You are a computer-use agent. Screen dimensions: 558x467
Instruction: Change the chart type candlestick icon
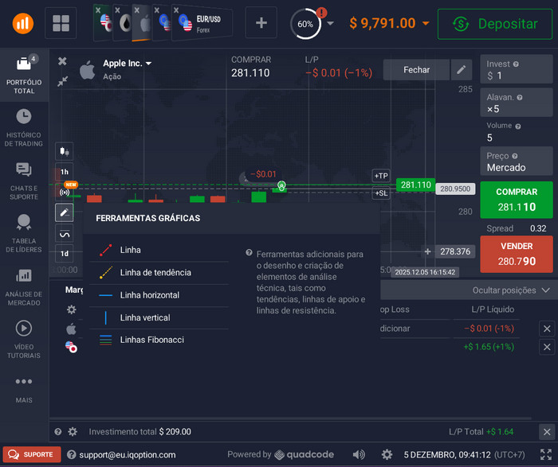point(65,151)
